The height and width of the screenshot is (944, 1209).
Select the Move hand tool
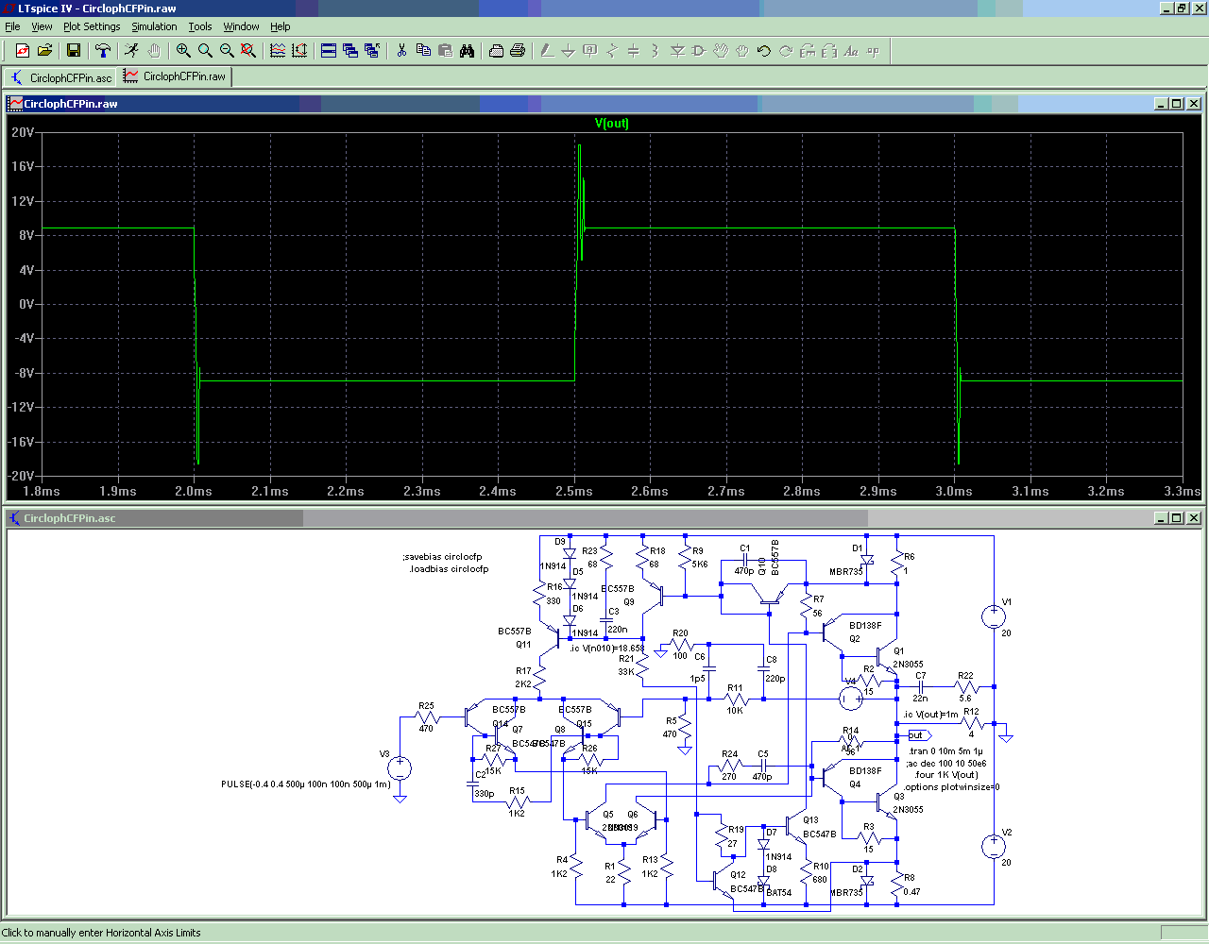[721, 51]
